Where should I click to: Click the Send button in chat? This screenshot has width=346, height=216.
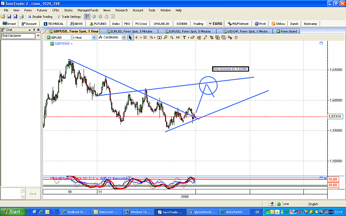tap(33, 194)
